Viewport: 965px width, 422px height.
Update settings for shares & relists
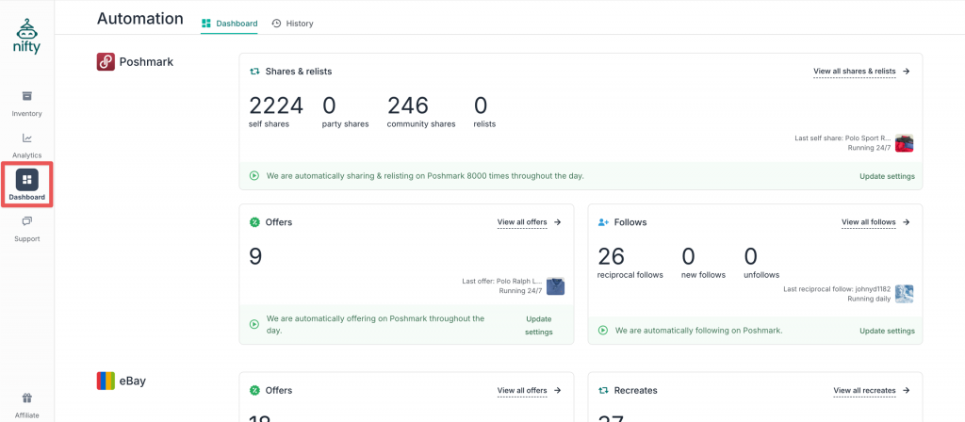(x=887, y=176)
